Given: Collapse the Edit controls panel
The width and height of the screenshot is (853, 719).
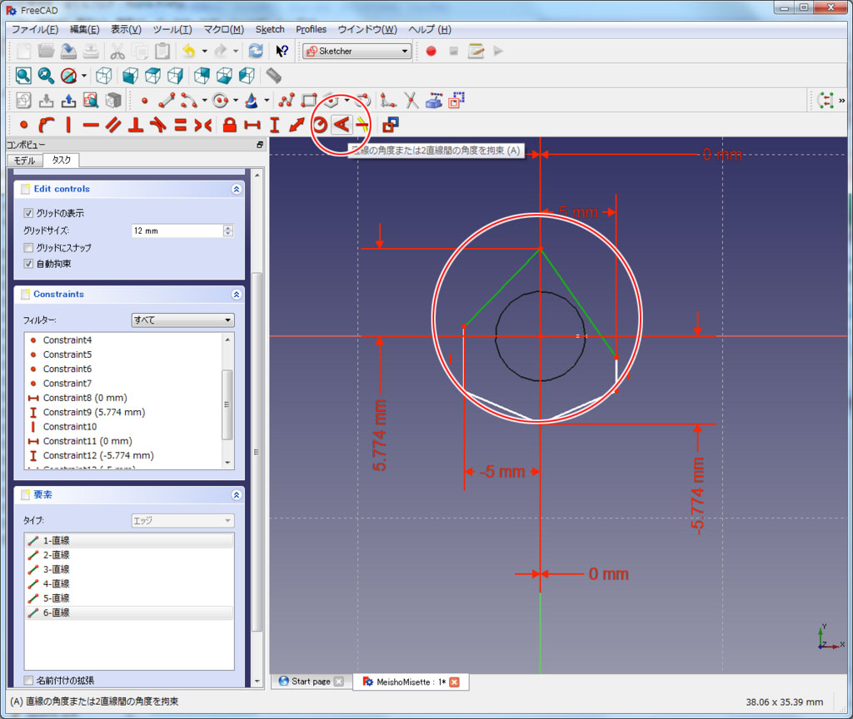Looking at the screenshot, I should click(237, 189).
